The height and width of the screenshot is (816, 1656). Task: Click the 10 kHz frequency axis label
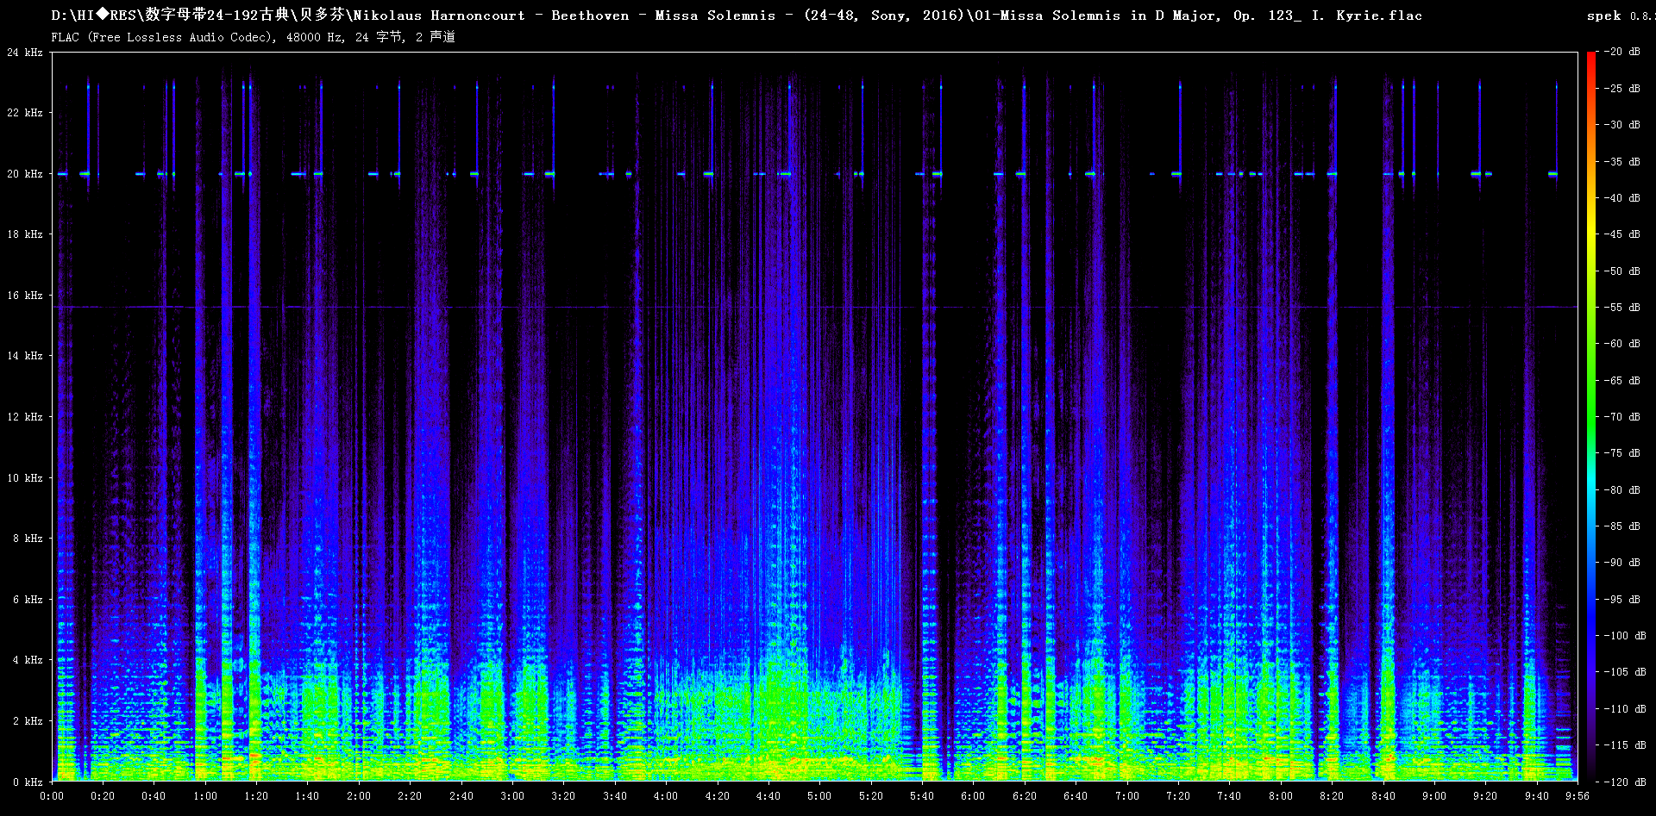pos(25,478)
